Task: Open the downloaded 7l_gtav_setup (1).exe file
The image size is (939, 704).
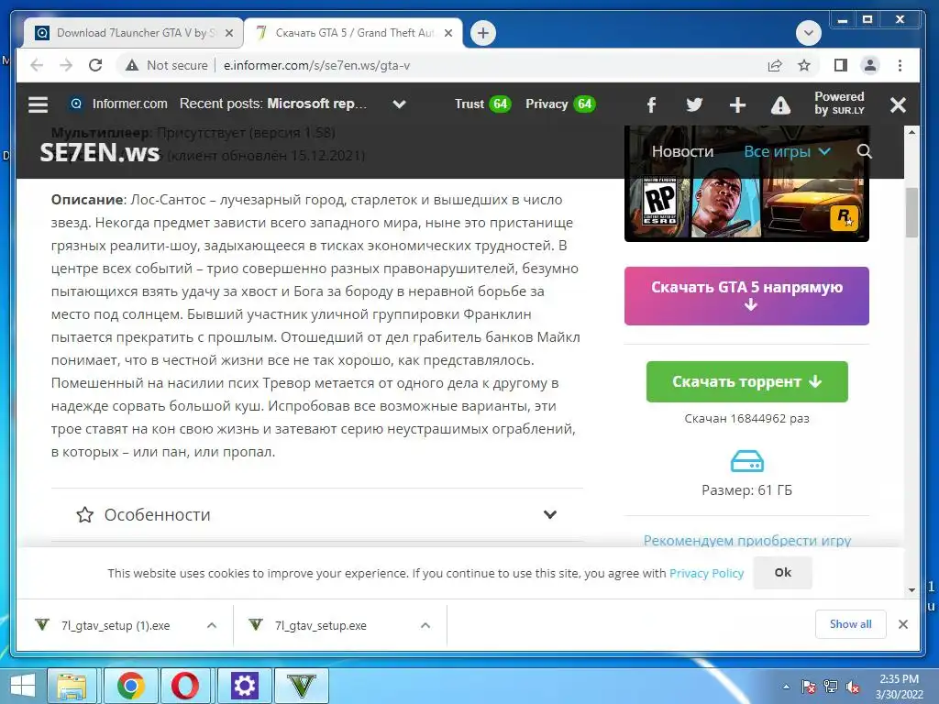Action: [116, 625]
